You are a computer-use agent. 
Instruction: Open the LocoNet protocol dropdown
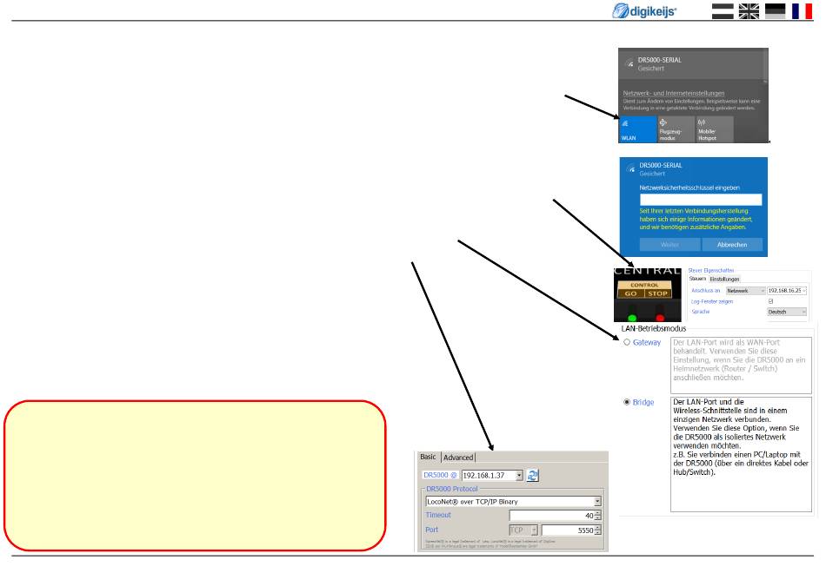point(597,501)
